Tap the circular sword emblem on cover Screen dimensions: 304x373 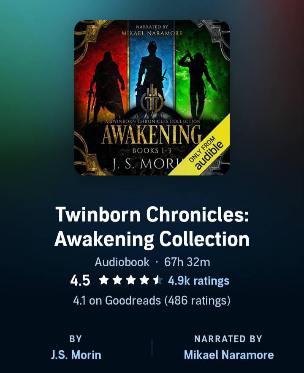click(x=152, y=100)
